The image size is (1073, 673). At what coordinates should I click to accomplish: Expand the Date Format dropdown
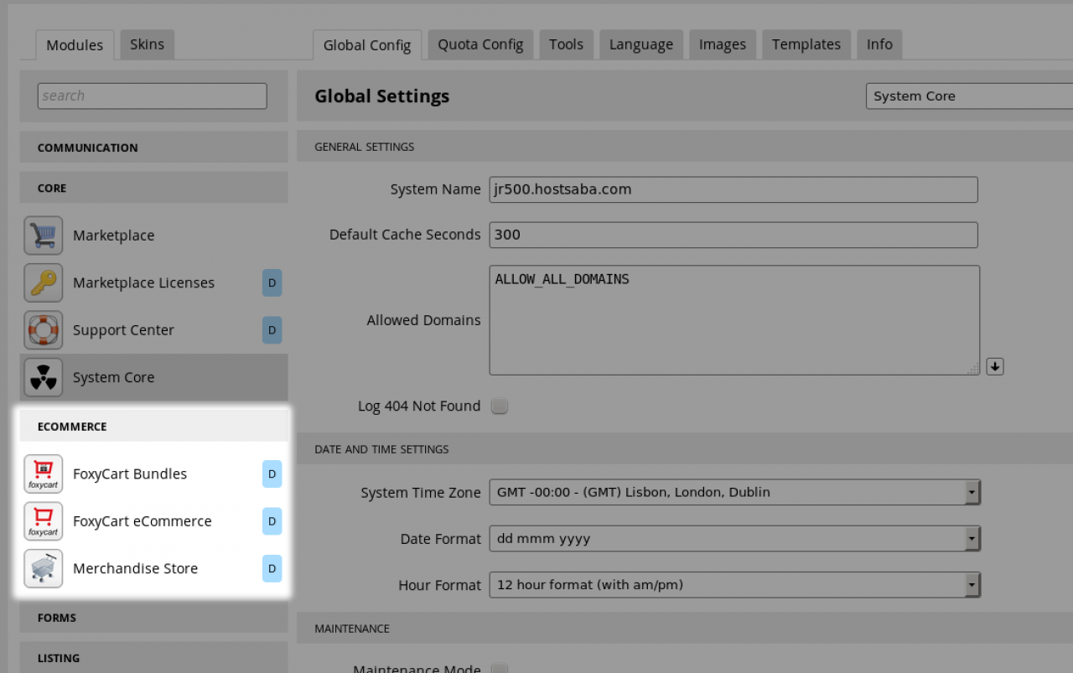click(x=734, y=538)
